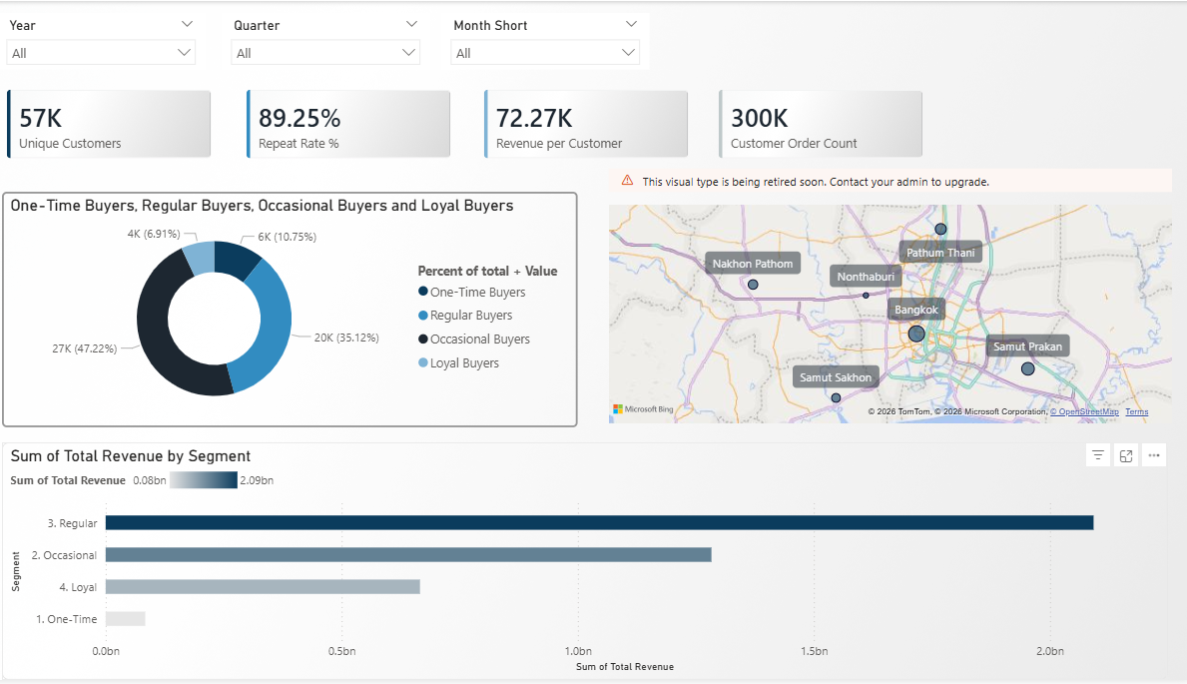Select the 89.25% Repeat Rate card
This screenshot has width=1187, height=684.
pos(348,124)
